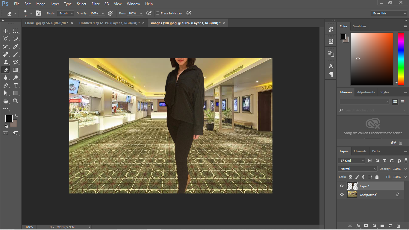Image resolution: width=409 pixels, height=230 pixels.
Task: Enable the Erase to History checkbox
Action: [158, 13]
